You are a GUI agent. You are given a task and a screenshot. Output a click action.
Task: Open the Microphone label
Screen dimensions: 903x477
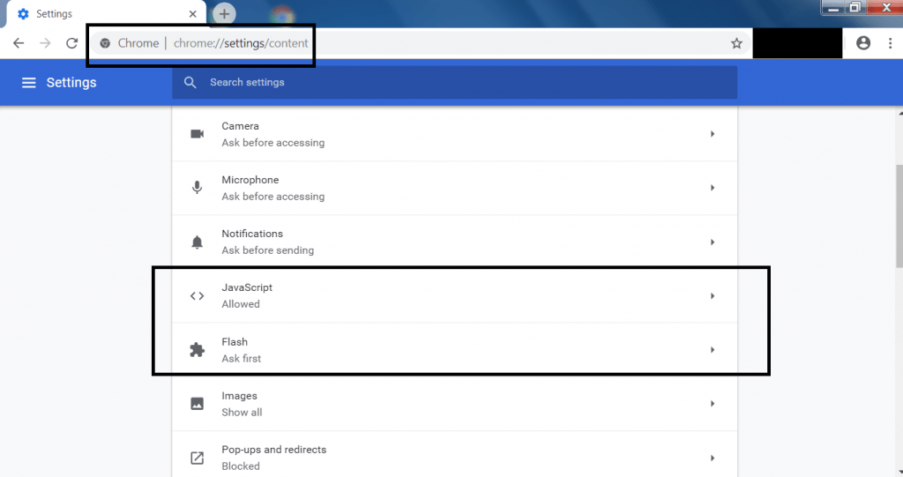click(x=250, y=180)
